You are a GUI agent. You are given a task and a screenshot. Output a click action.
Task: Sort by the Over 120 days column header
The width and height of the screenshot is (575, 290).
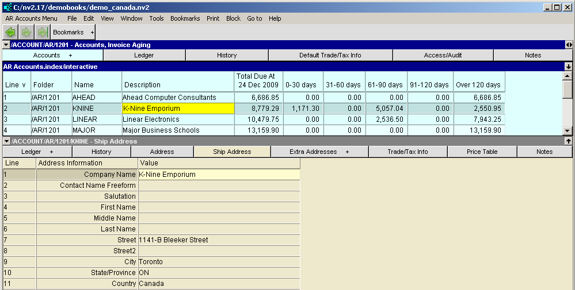pos(478,85)
